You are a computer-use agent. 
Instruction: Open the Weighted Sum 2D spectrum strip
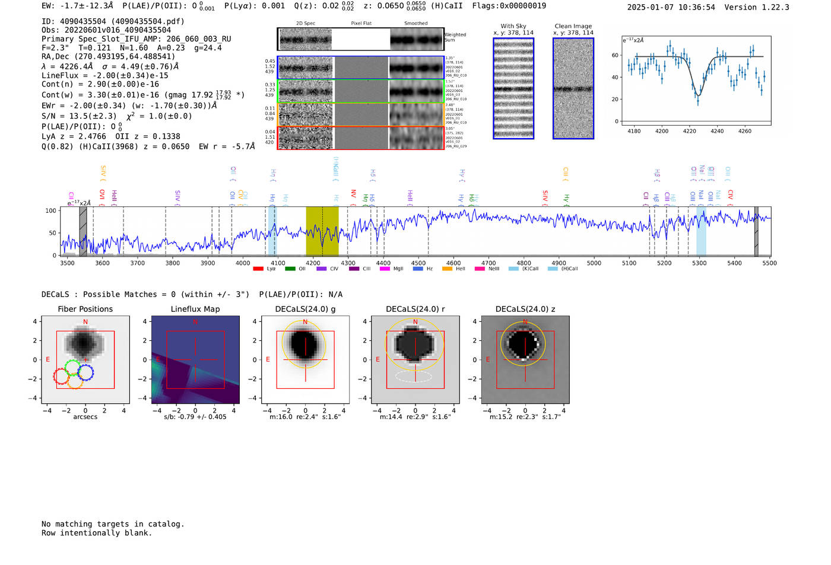coord(361,39)
